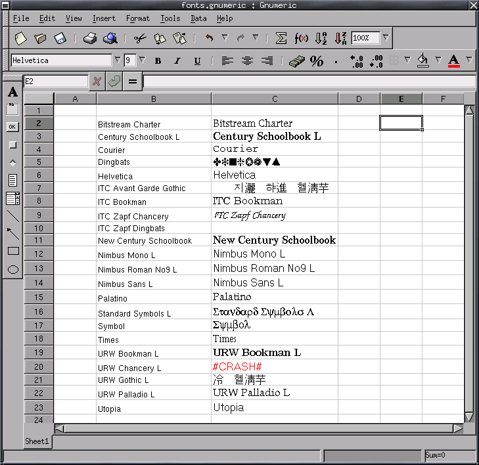Open the Data menu
This screenshot has height=465, width=479.
198,18
